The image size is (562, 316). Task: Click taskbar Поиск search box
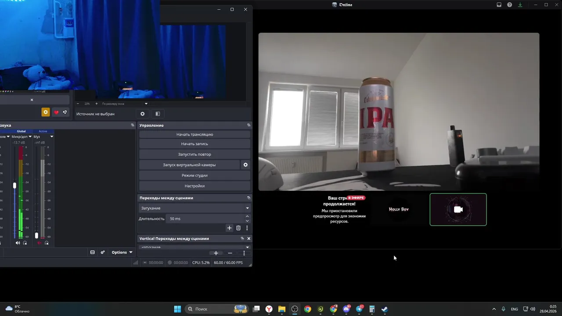pyautogui.click(x=216, y=309)
